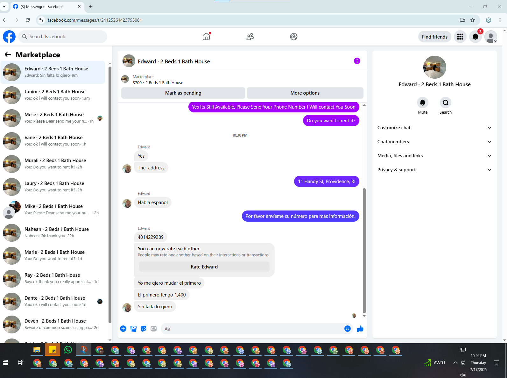
Task: Open Murali 2 Beds 1 Bath House chat
Action: pyautogui.click(x=53, y=164)
